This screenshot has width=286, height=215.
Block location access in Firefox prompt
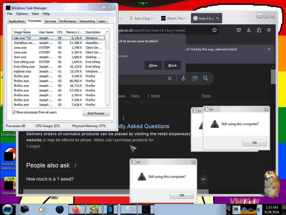172,66
